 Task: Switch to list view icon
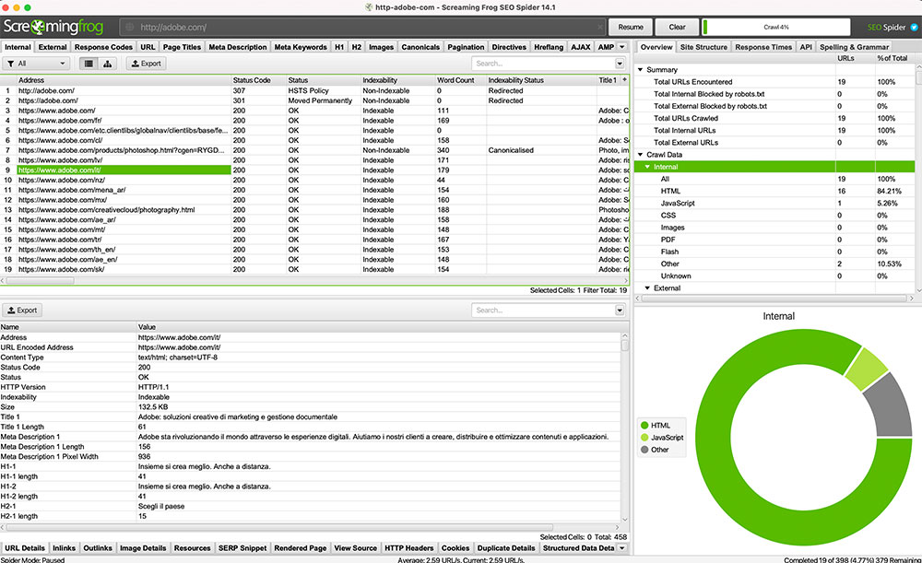[x=89, y=64]
